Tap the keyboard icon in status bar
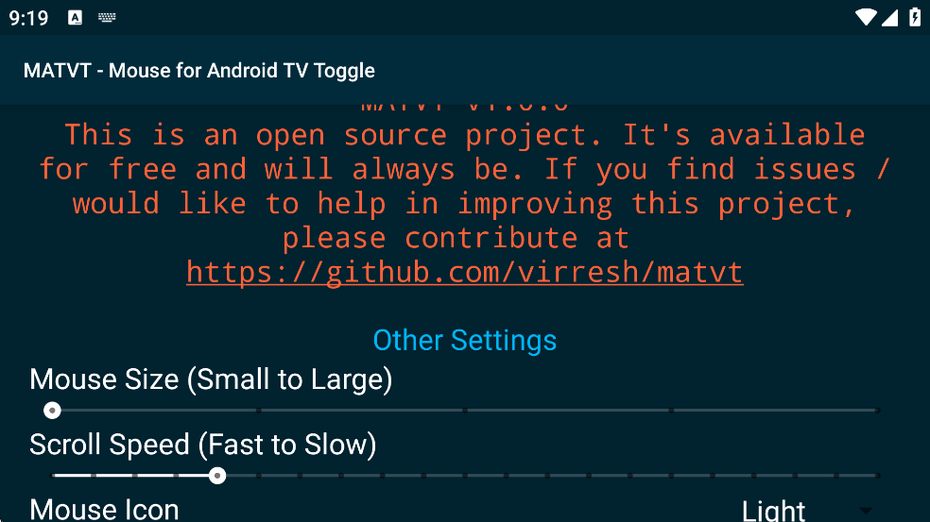 click(x=107, y=18)
